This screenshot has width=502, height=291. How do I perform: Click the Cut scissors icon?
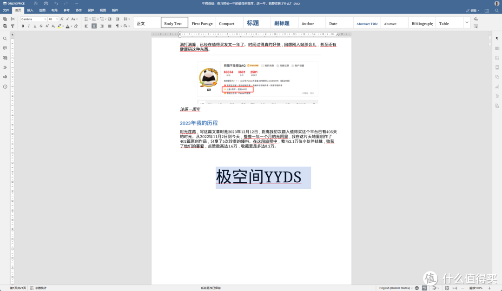pos(13,19)
